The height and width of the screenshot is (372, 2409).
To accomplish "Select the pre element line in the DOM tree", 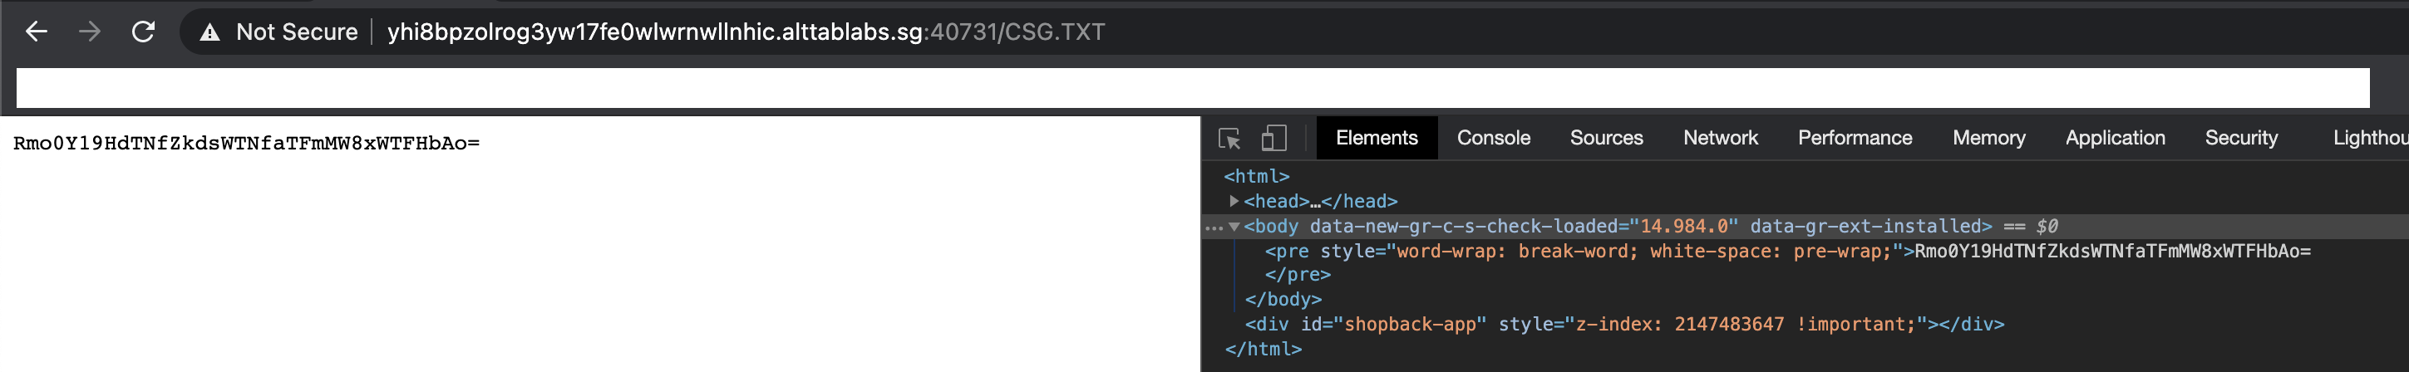I will [x=1787, y=251].
